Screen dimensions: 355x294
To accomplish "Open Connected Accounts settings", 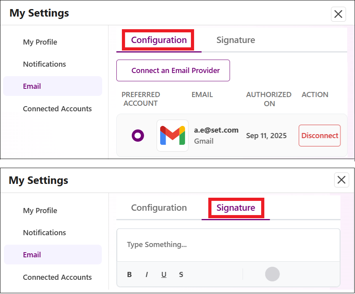I will point(57,109).
